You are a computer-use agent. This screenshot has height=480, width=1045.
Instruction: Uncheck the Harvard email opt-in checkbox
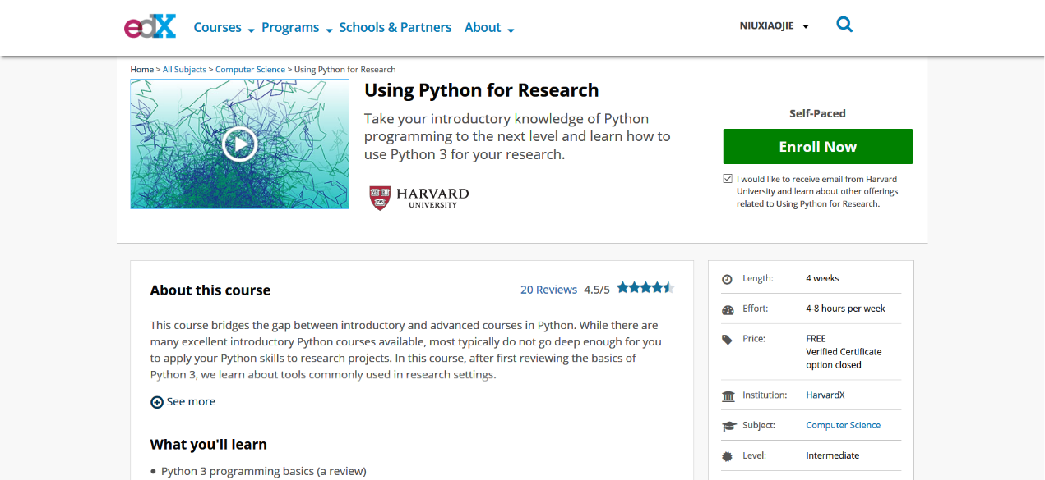tap(728, 178)
